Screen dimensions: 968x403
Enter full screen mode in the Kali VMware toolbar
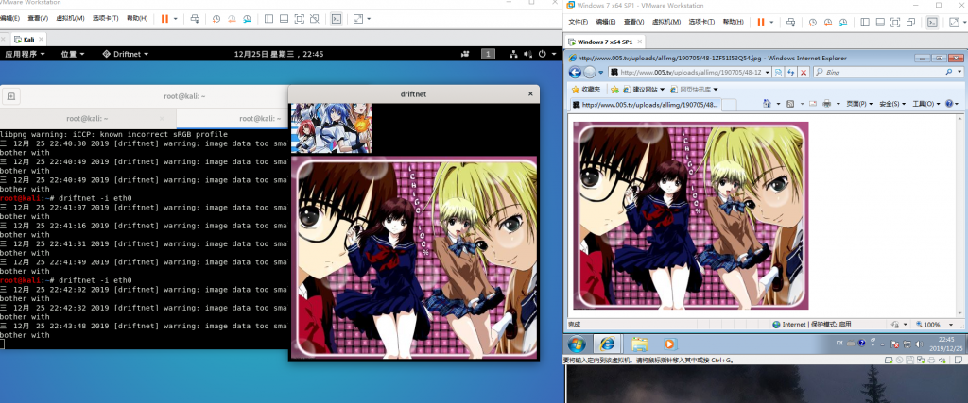[300, 19]
